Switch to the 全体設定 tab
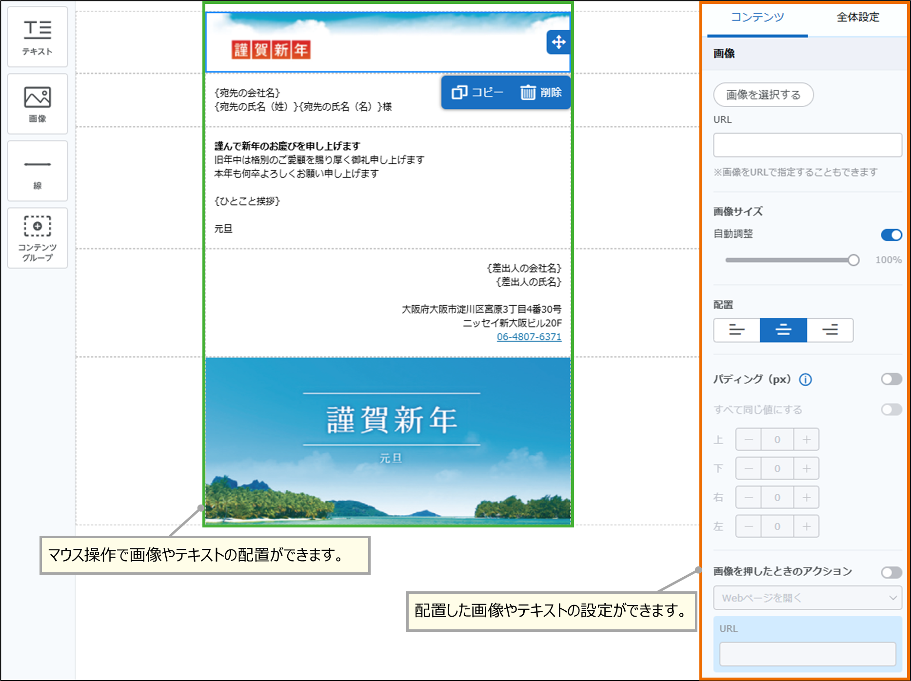The height and width of the screenshot is (681, 911). tap(857, 18)
